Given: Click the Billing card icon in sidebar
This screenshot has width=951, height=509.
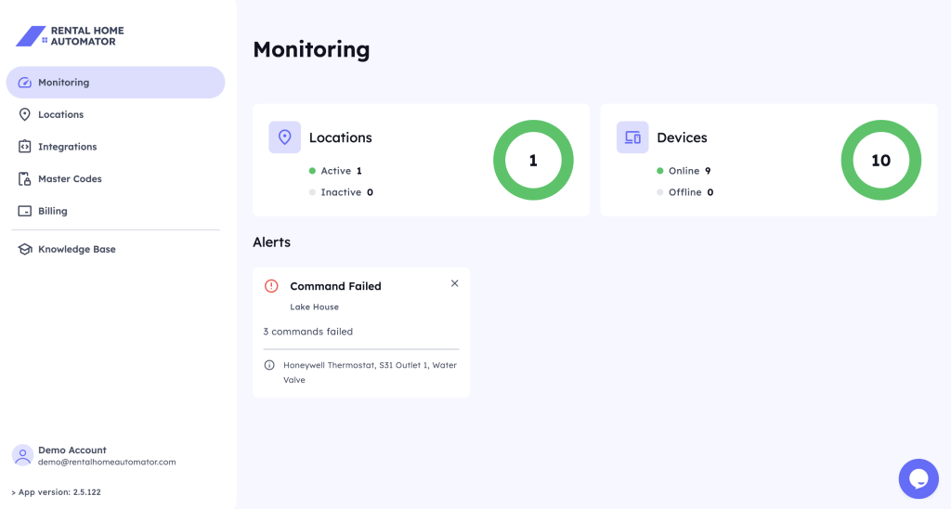Looking at the screenshot, I should click(25, 211).
